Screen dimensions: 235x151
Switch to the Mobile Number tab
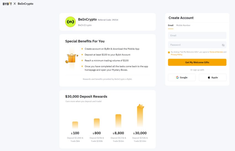point(183,25)
